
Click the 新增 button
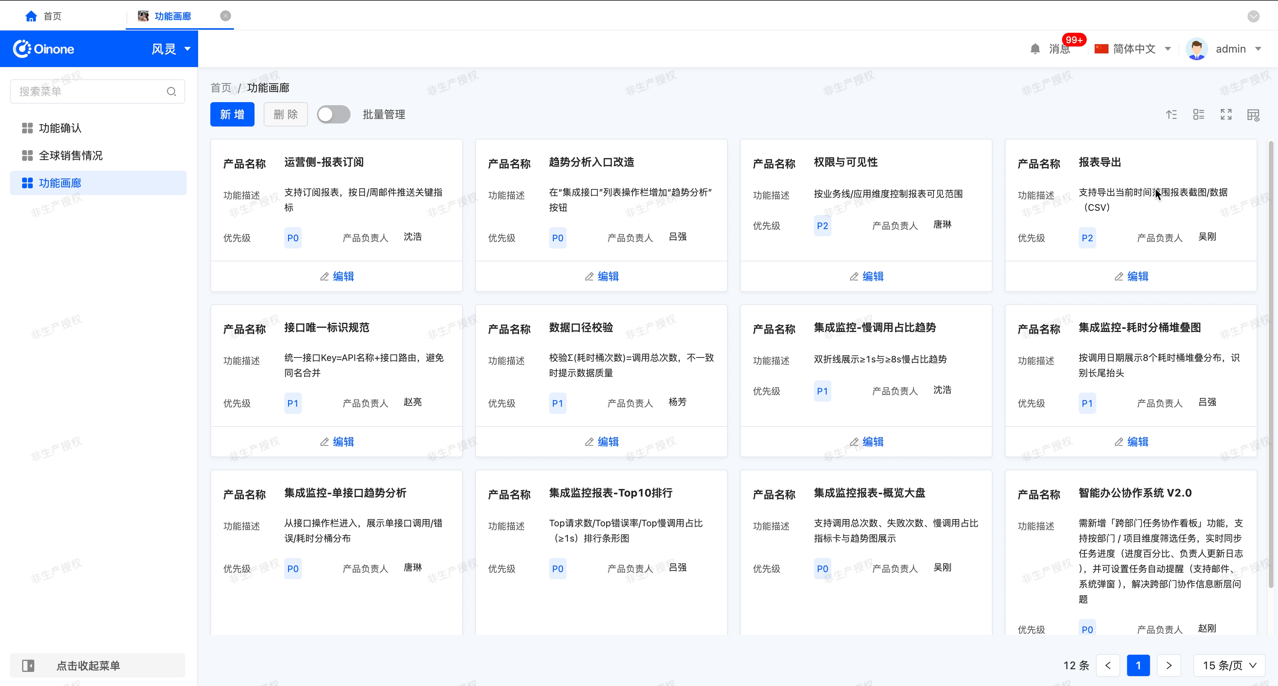pos(232,115)
